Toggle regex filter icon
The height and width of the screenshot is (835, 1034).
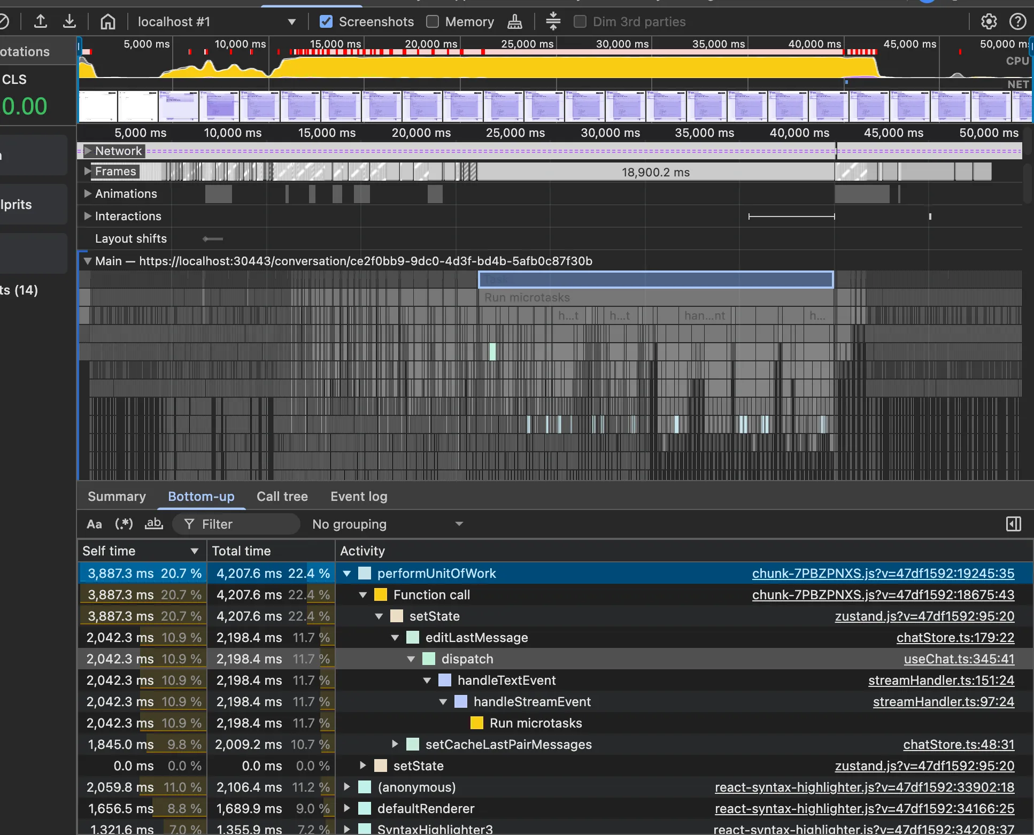[124, 524]
